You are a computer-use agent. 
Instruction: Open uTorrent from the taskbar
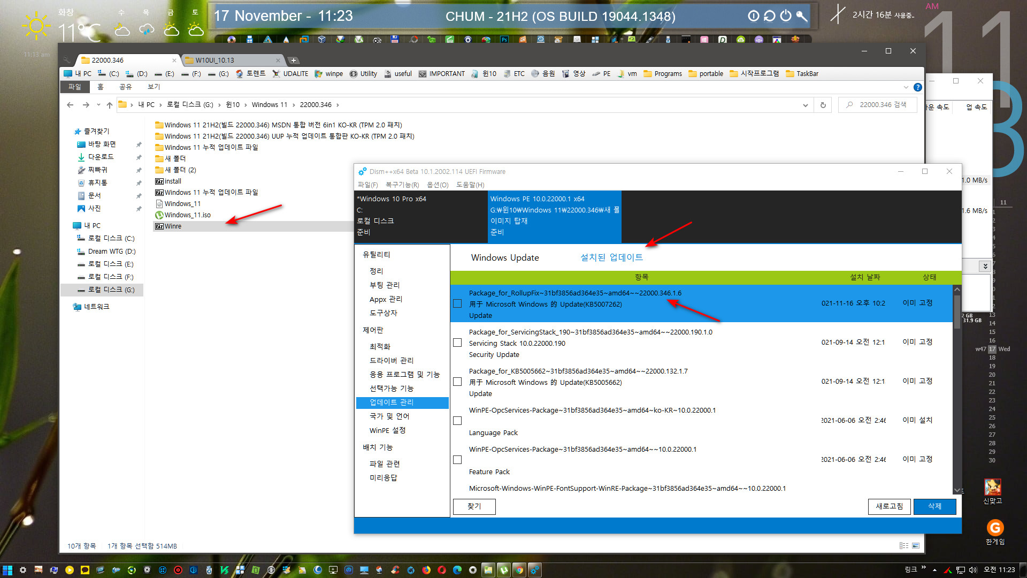[504, 570]
